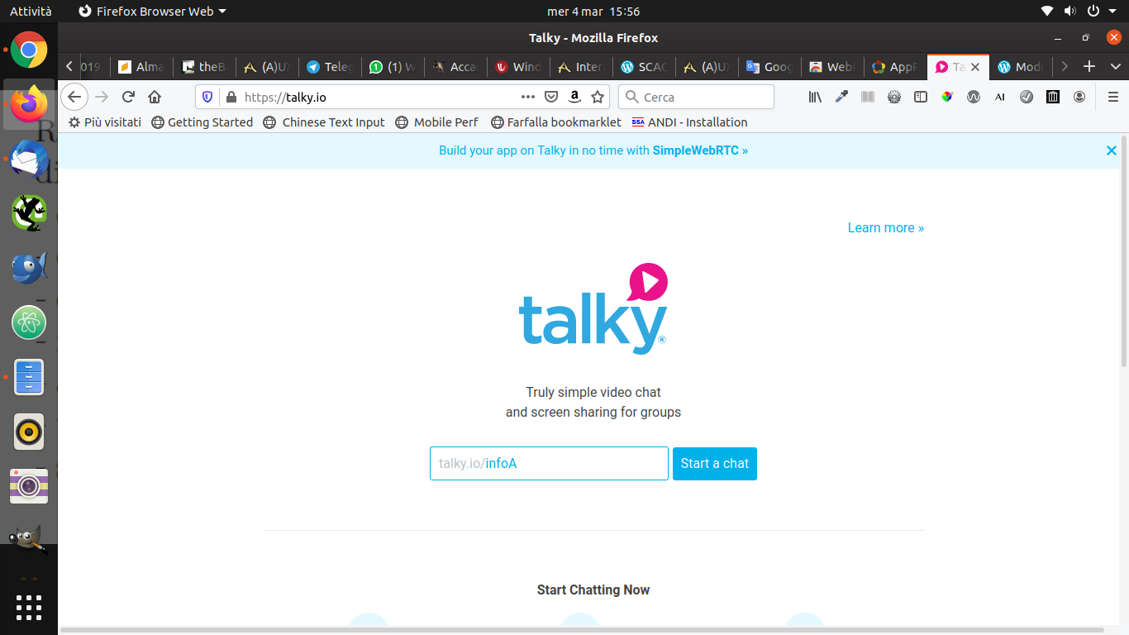
Task: Bookmark this page with the star icon
Action: click(x=598, y=97)
